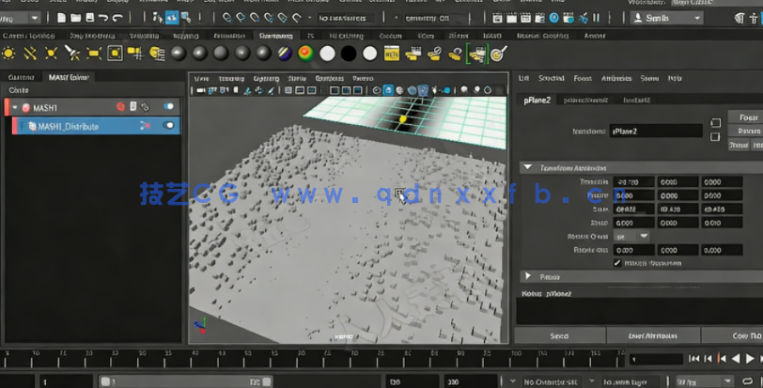Open the Rotate Order dropdown
763x388 pixels.
point(632,237)
